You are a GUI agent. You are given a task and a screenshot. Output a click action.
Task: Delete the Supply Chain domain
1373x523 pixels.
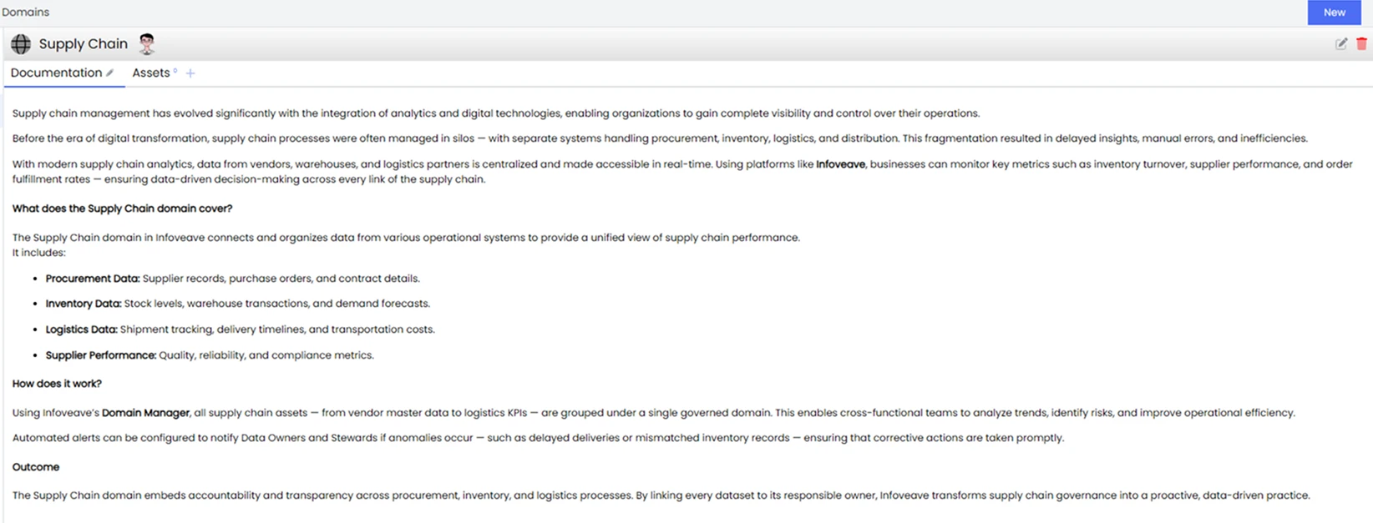[x=1361, y=44]
